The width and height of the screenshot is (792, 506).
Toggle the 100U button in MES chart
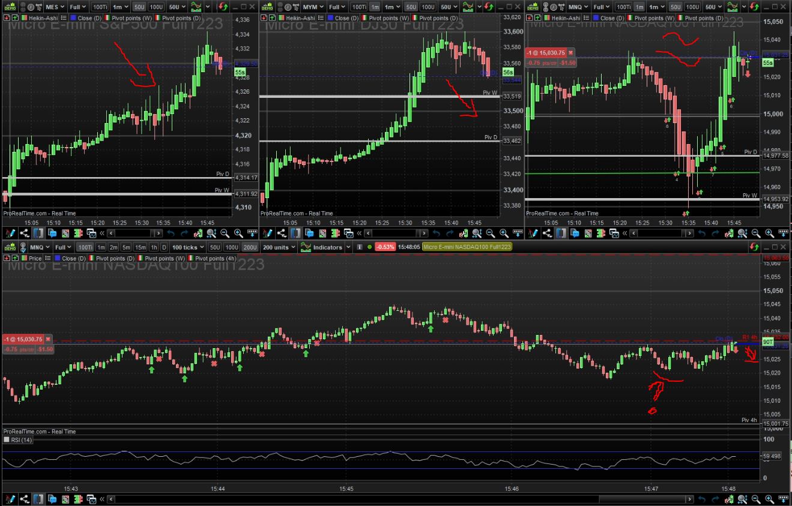(156, 7)
